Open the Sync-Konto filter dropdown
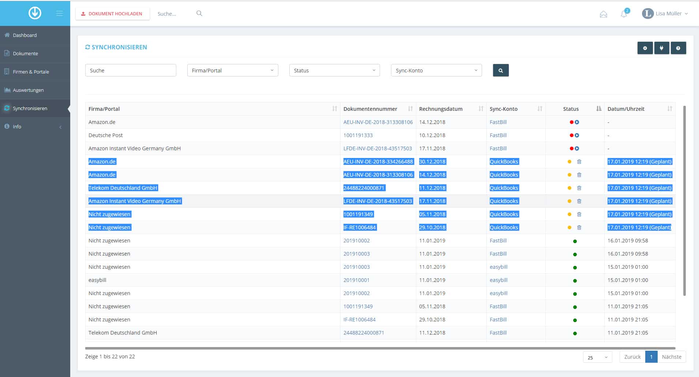Screen dimensions: 699x377 (x=436, y=70)
